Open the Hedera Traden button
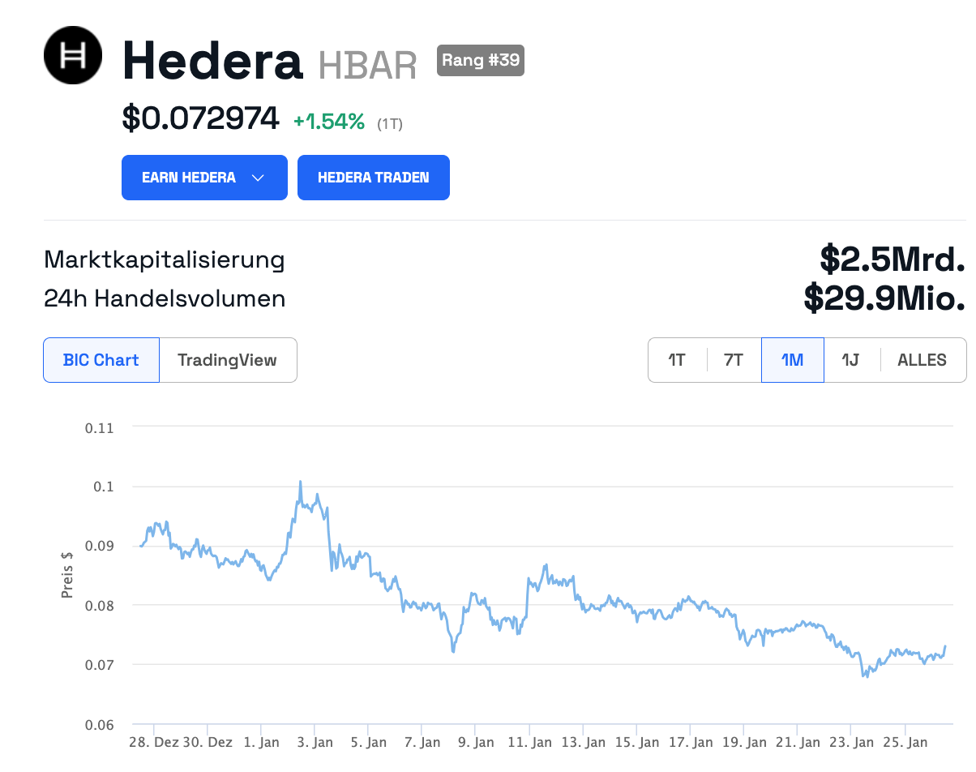976x772 pixels. pos(374,178)
